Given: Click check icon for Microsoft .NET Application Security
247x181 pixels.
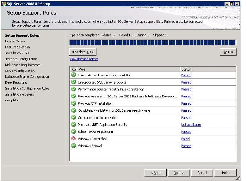Looking at the screenshot, I should 73,124.
